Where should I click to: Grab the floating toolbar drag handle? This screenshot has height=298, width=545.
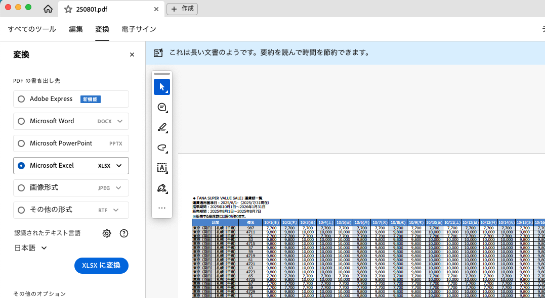(162, 74)
